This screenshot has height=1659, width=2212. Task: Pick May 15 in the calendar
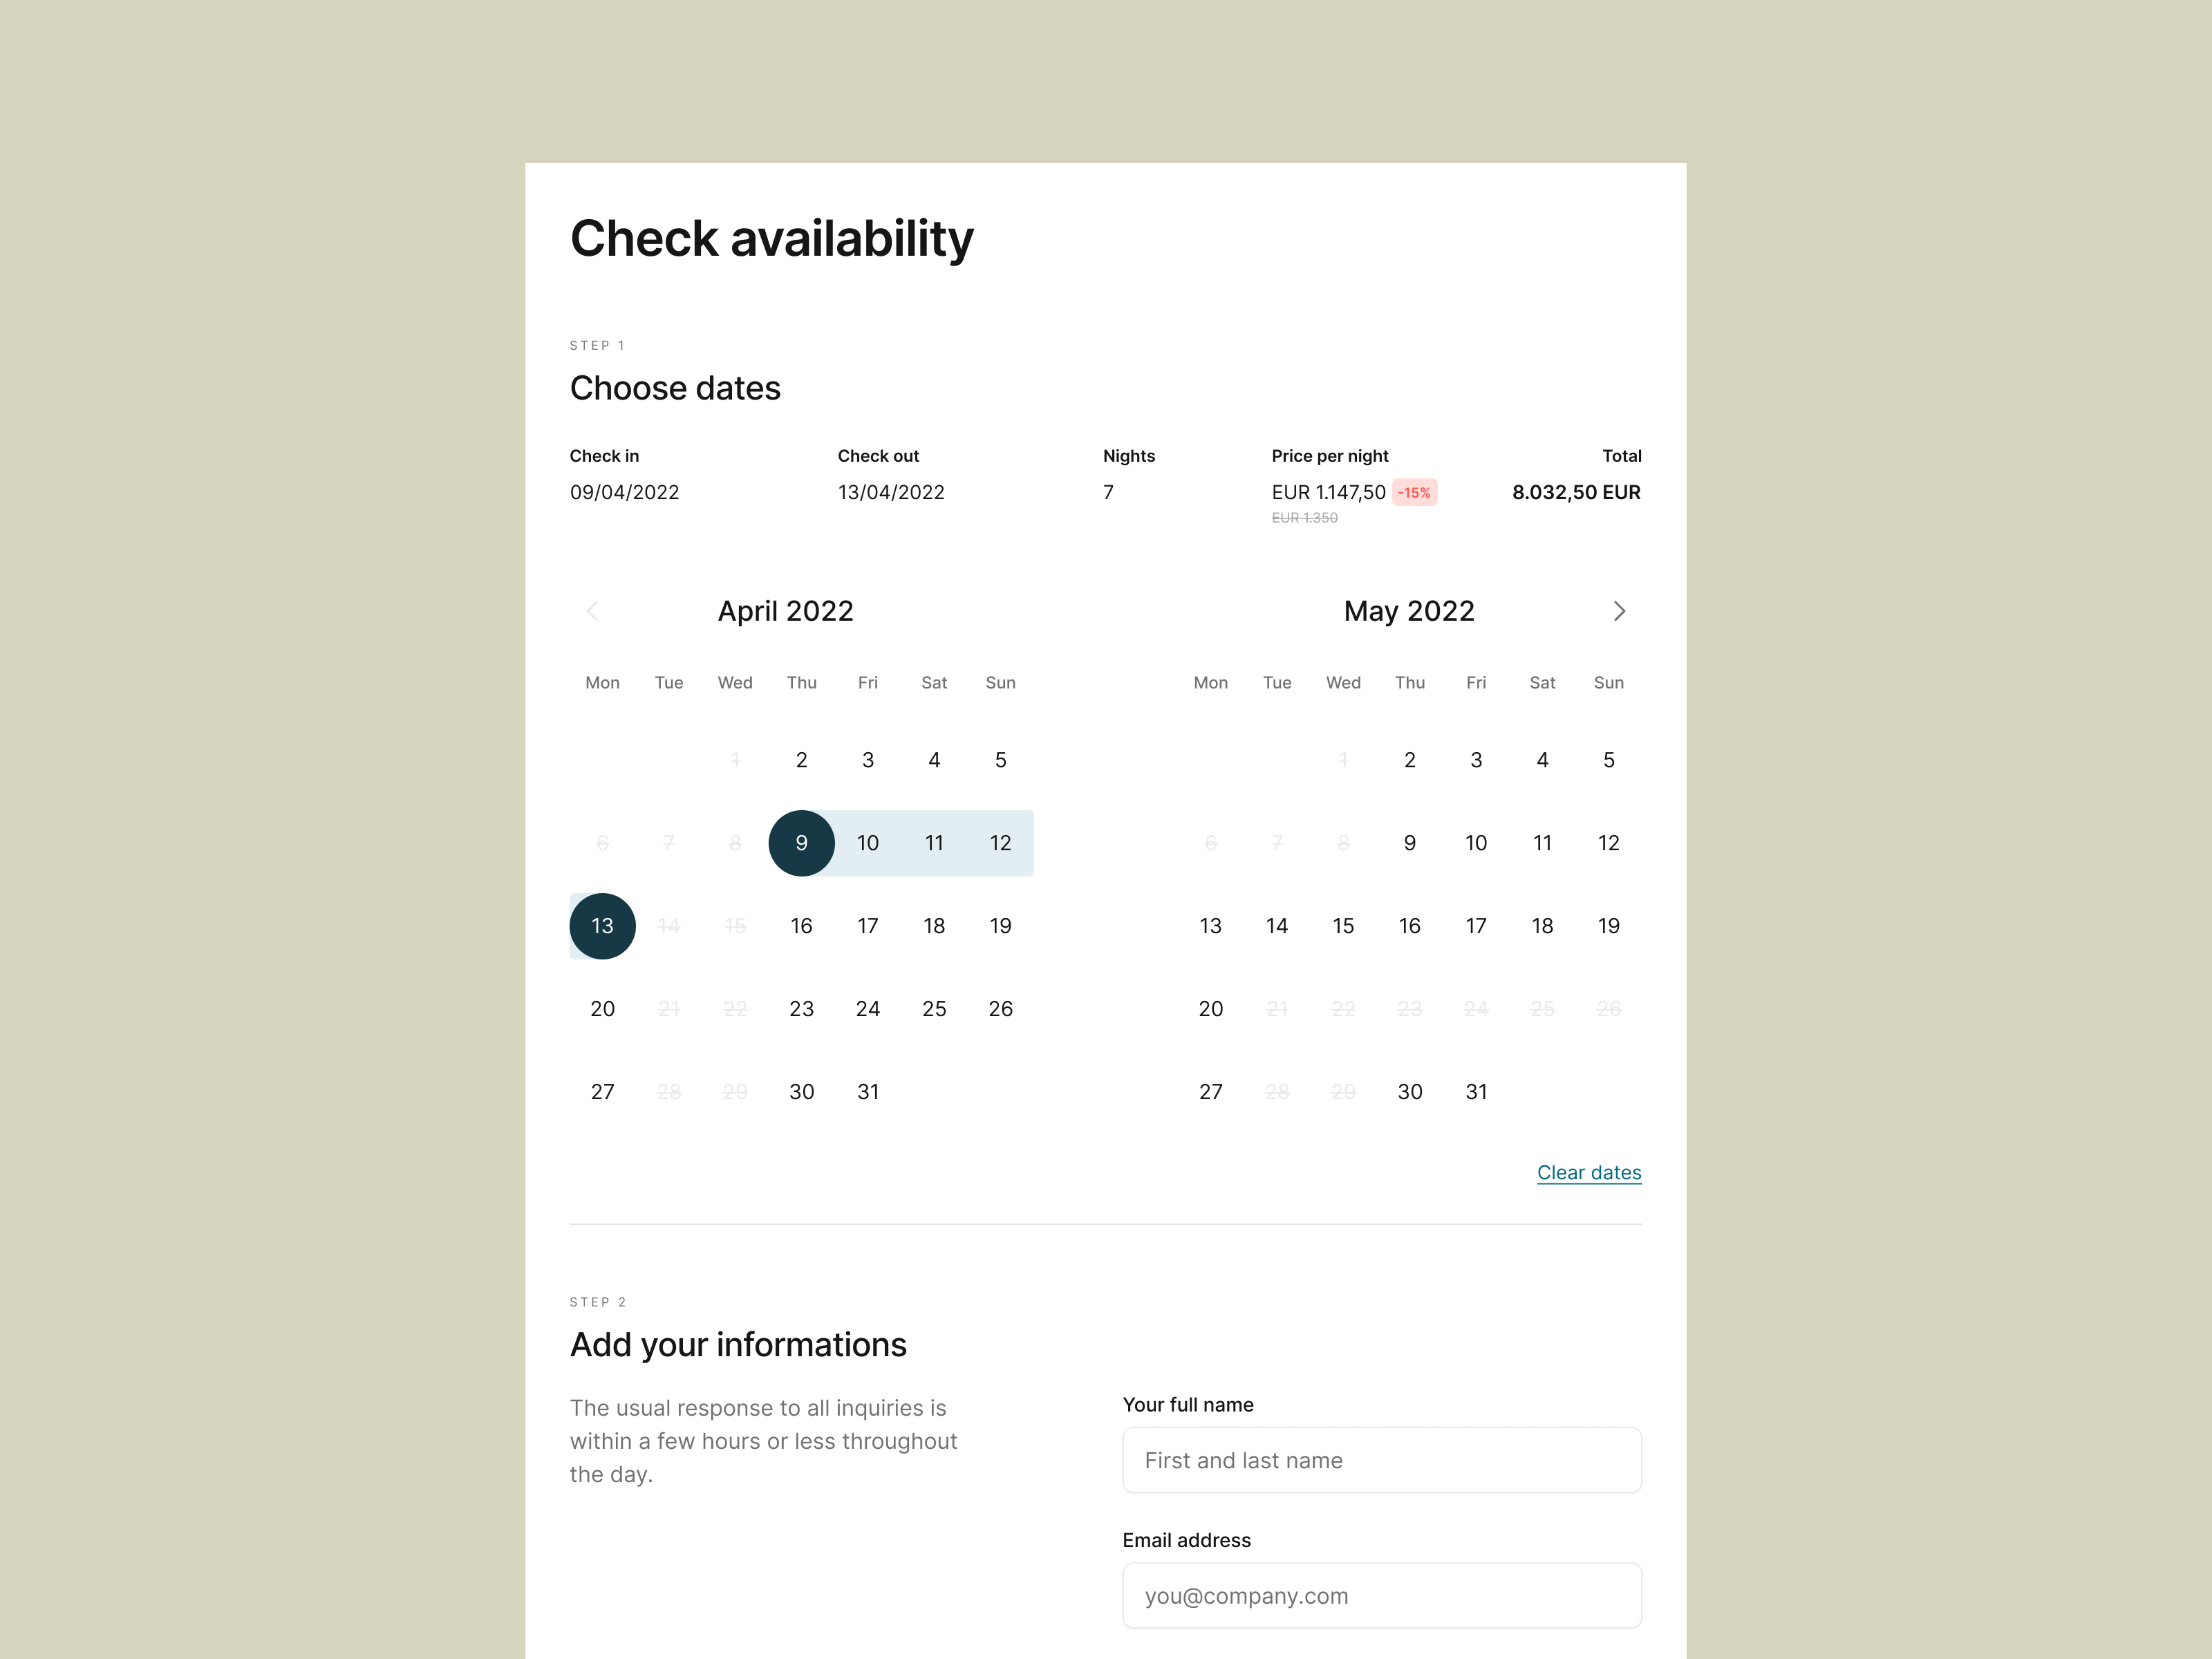tap(1343, 926)
